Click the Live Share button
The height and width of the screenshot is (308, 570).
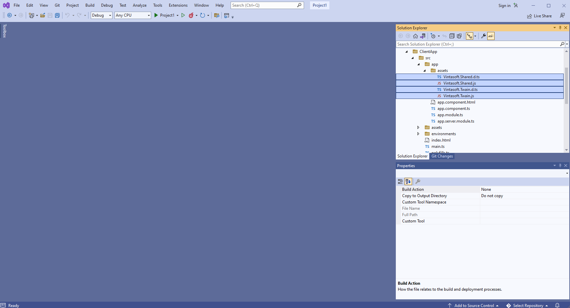[x=539, y=16]
